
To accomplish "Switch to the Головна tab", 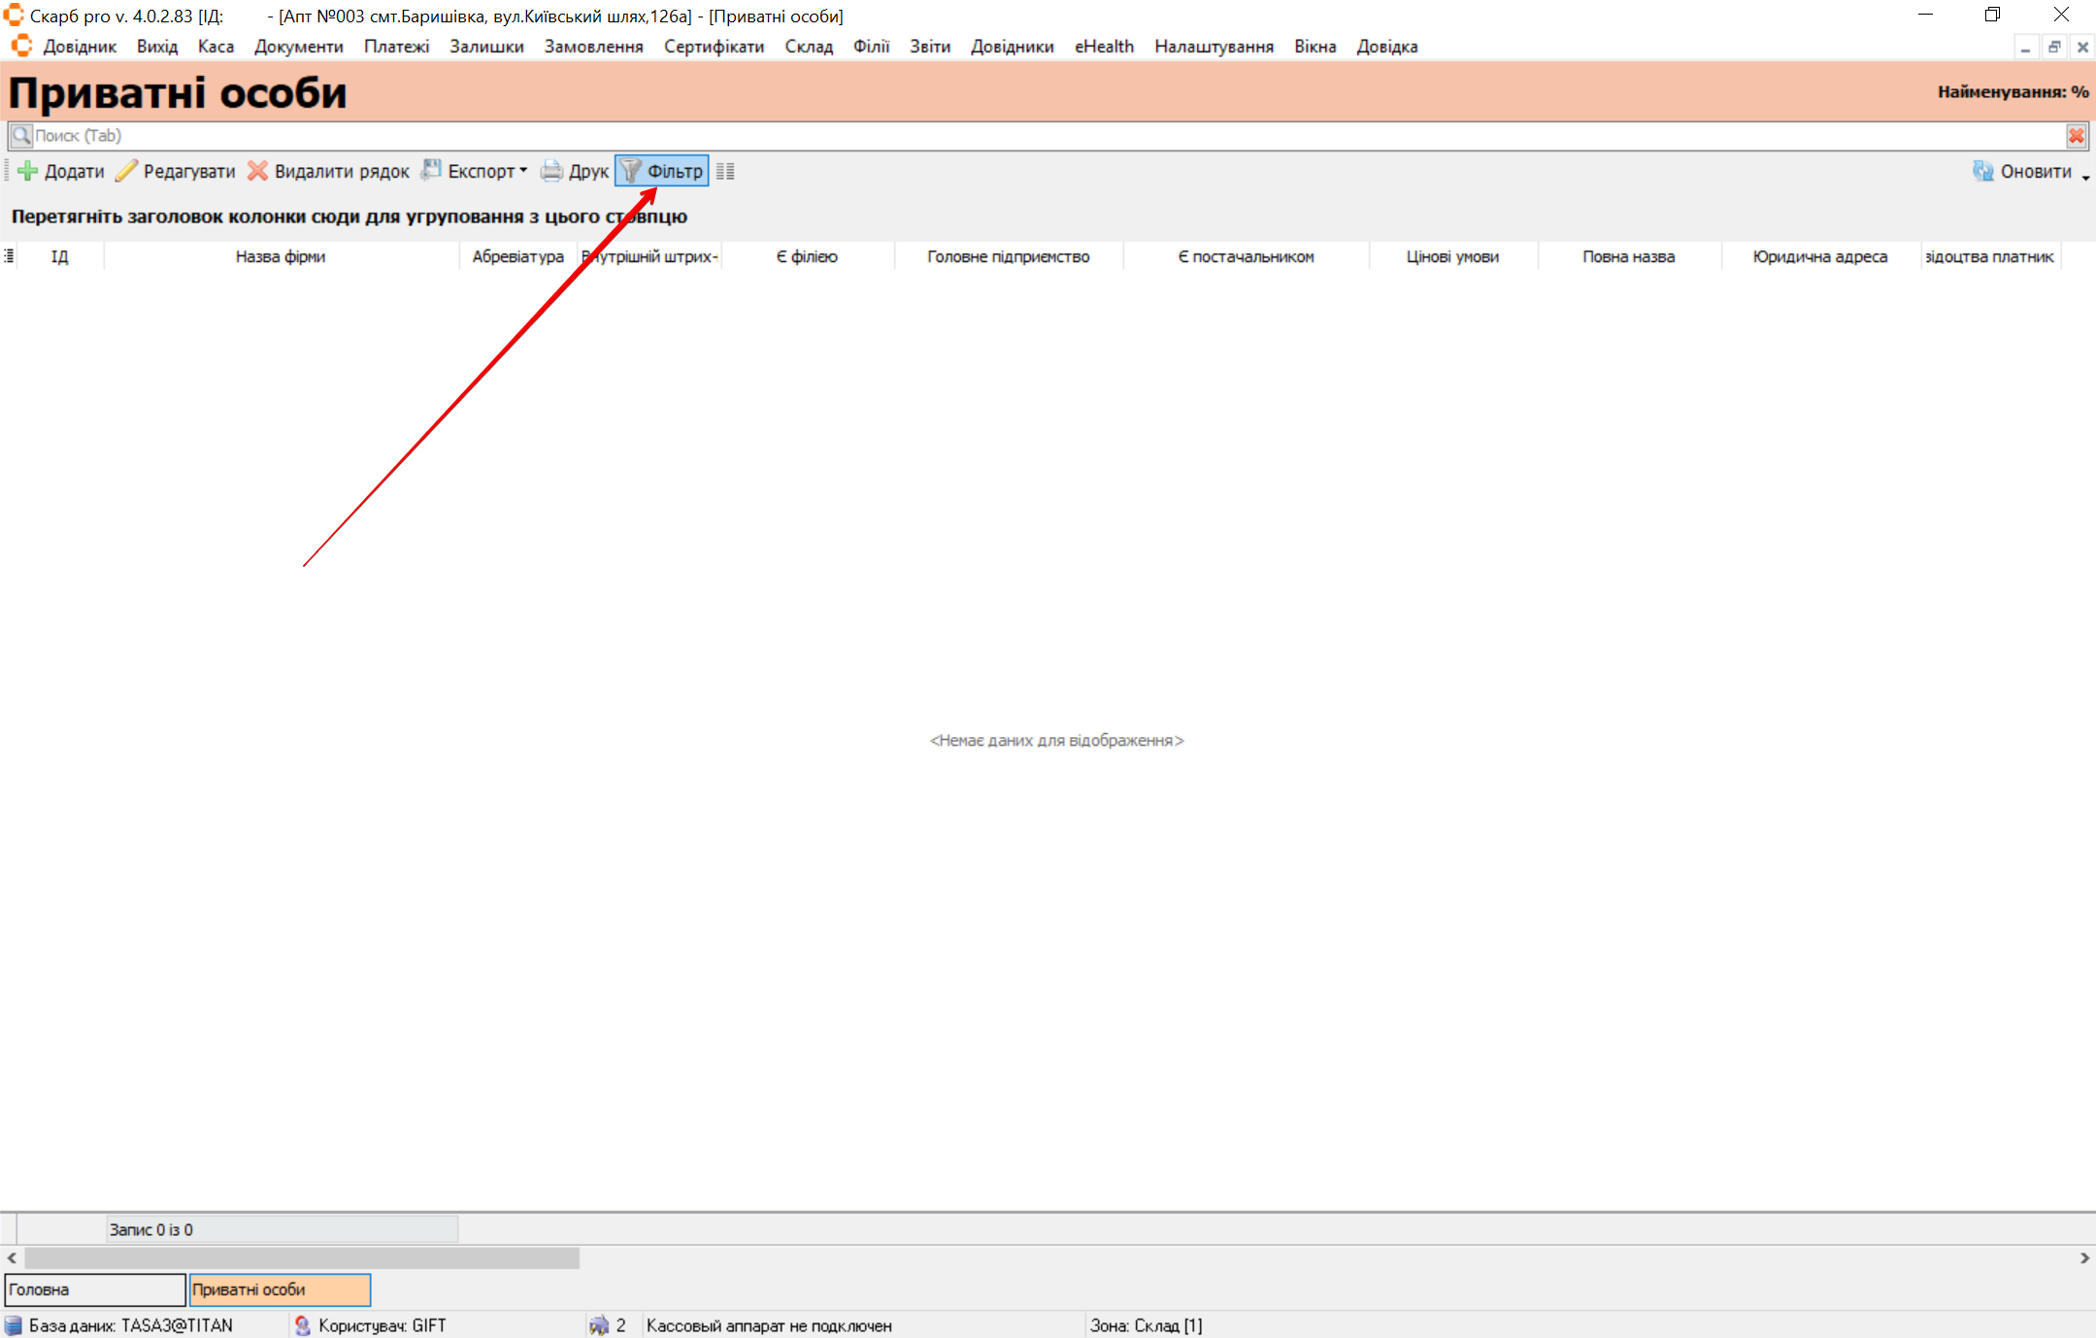I will (94, 1289).
